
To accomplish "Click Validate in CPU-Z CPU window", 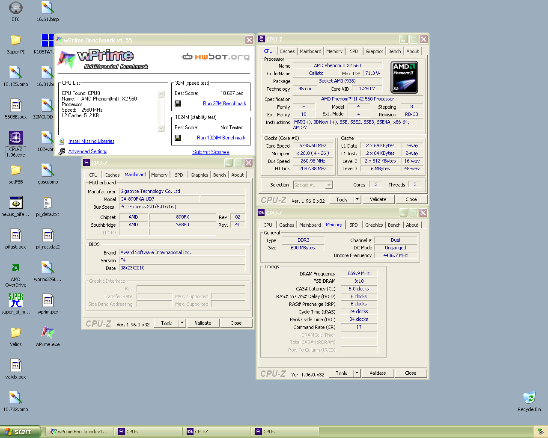I will click(x=378, y=199).
